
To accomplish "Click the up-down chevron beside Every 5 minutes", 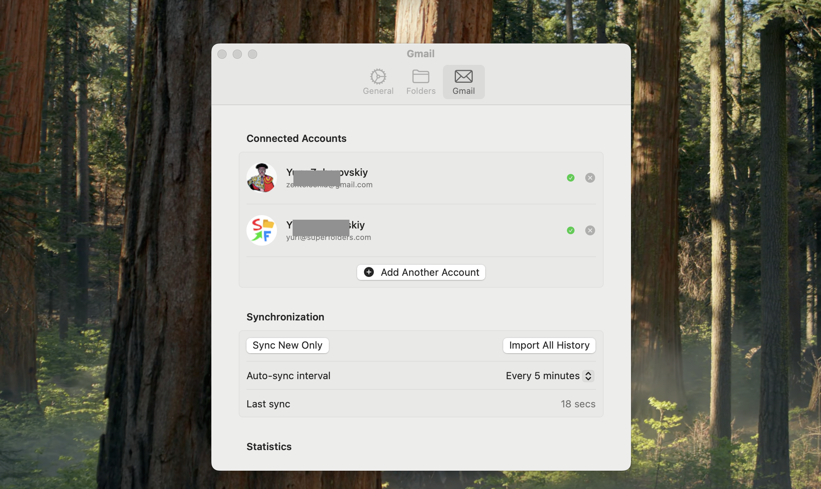I will [588, 376].
